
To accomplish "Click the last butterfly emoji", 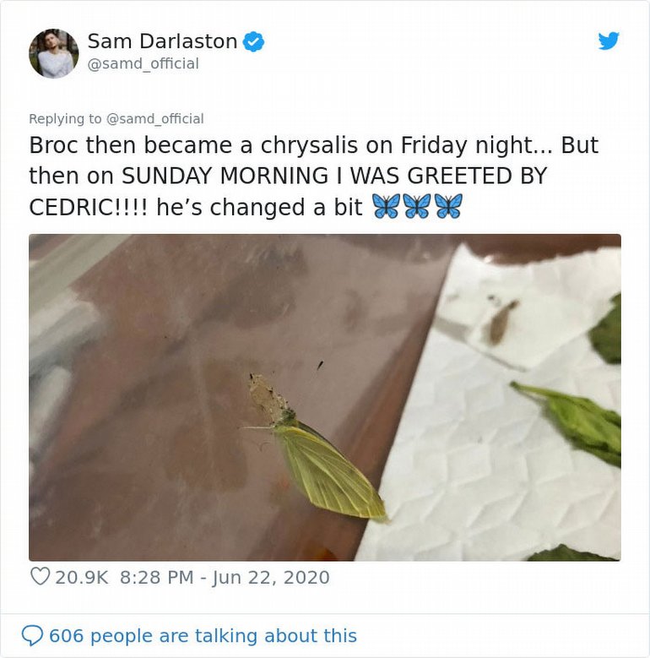I will point(448,207).
